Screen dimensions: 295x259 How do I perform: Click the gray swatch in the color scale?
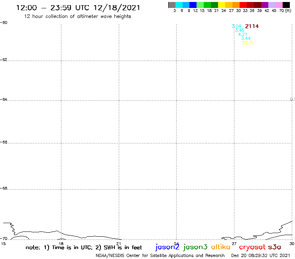[172, 5]
